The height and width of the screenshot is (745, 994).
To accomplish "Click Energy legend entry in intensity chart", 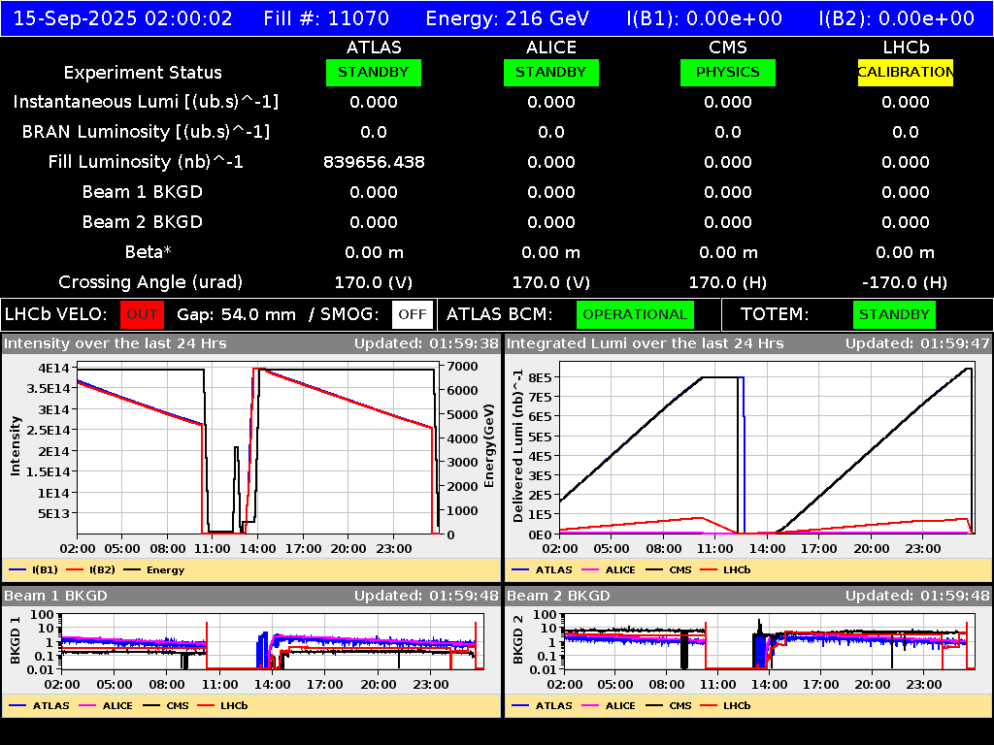I will [x=154, y=570].
